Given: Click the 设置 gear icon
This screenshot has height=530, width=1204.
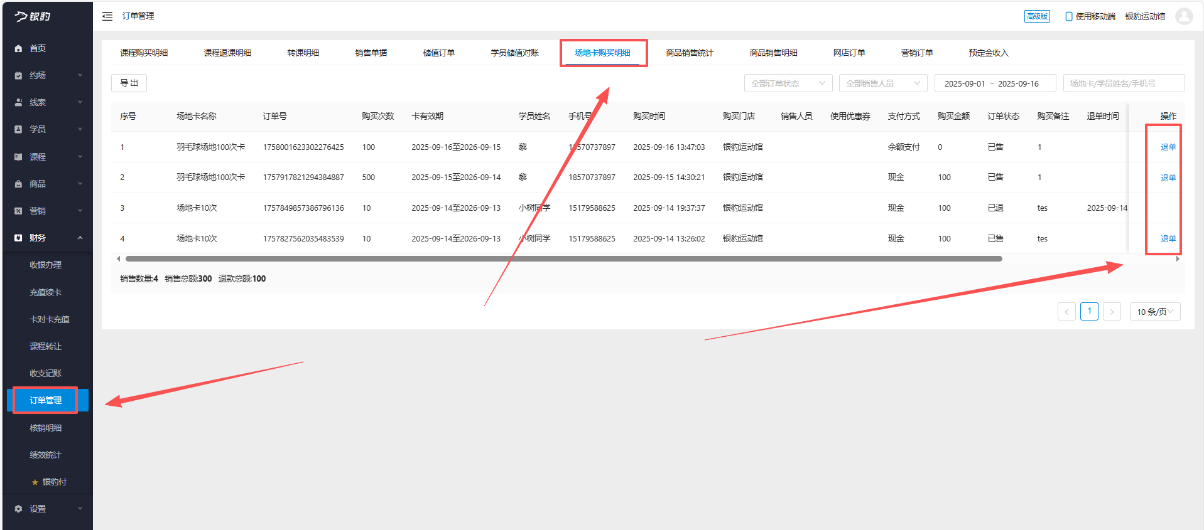Looking at the screenshot, I should (x=18, y=509).
